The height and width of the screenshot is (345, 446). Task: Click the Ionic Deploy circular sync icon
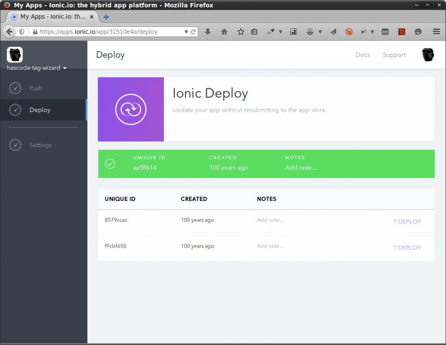(x=131, y=109)
